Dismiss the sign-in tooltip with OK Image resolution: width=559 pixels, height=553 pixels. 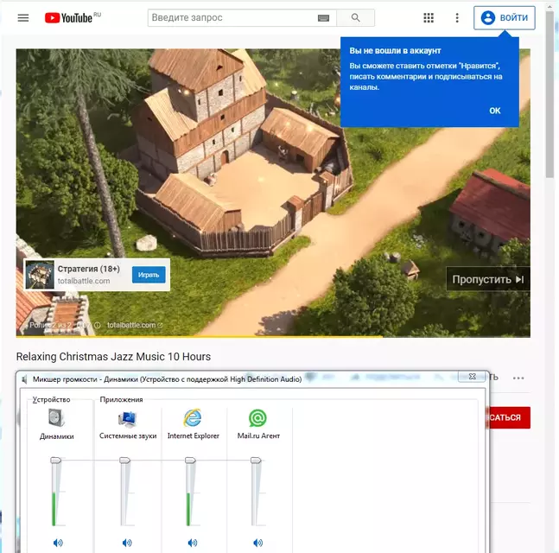(495, 111)
